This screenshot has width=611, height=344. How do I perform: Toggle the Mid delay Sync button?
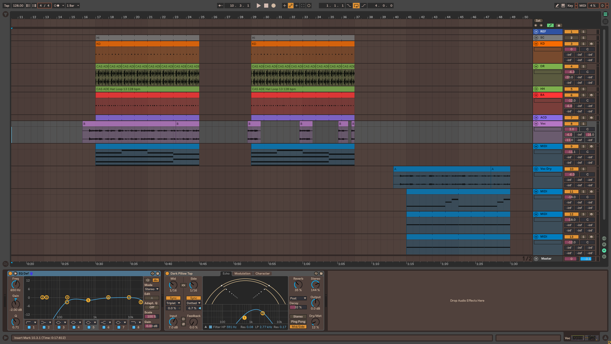173,298
